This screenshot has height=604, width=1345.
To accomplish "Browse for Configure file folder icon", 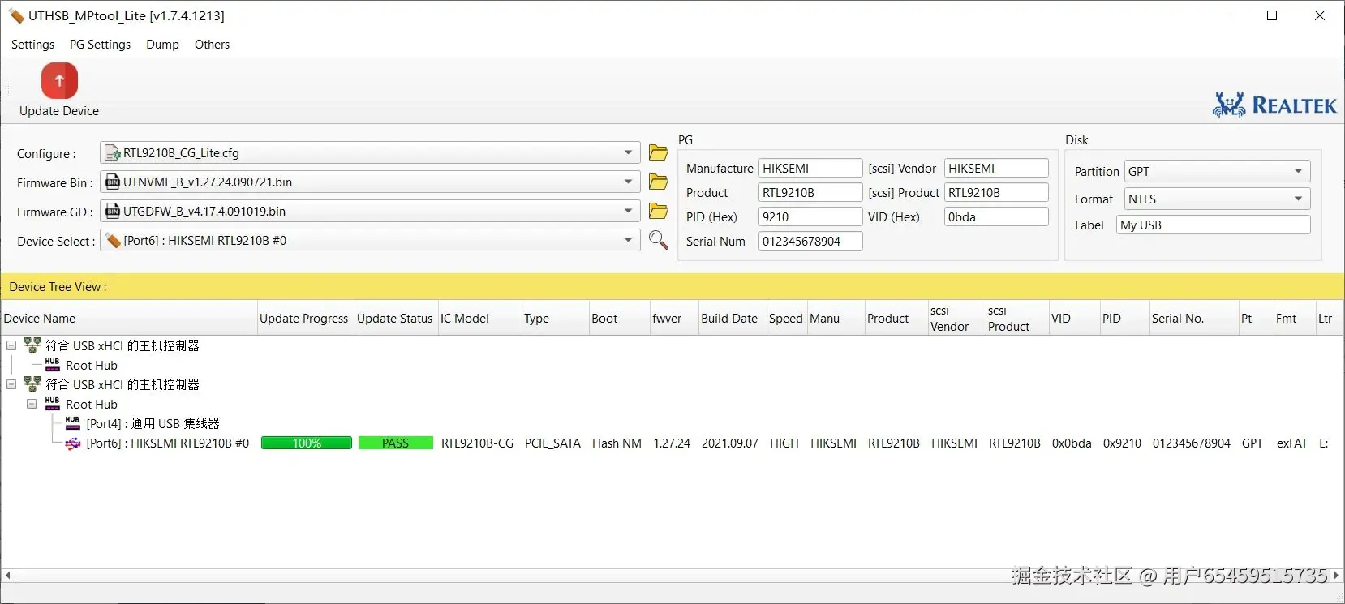I will 659,152.
